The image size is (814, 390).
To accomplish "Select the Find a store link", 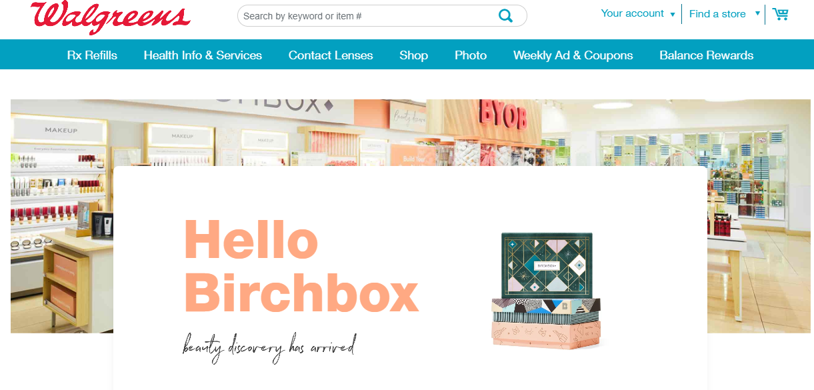I will [717, 14].
